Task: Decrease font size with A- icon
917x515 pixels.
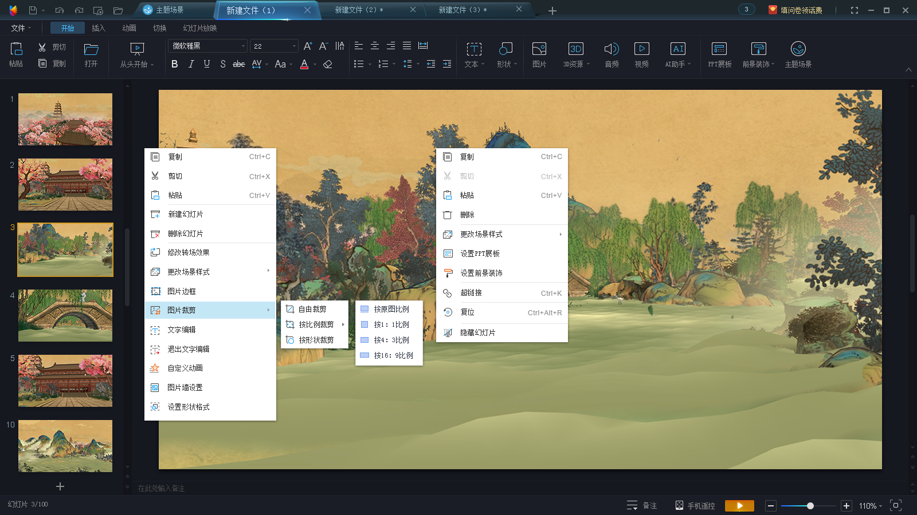Action: [x=323, y=46]
